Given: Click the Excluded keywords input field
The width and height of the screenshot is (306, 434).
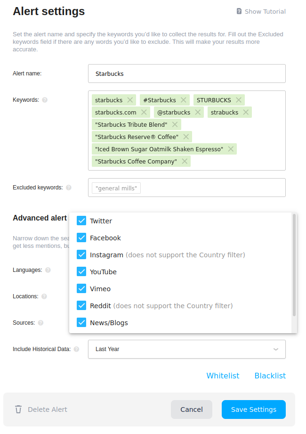Looking at the screenshot, I should tap(187, 188).
